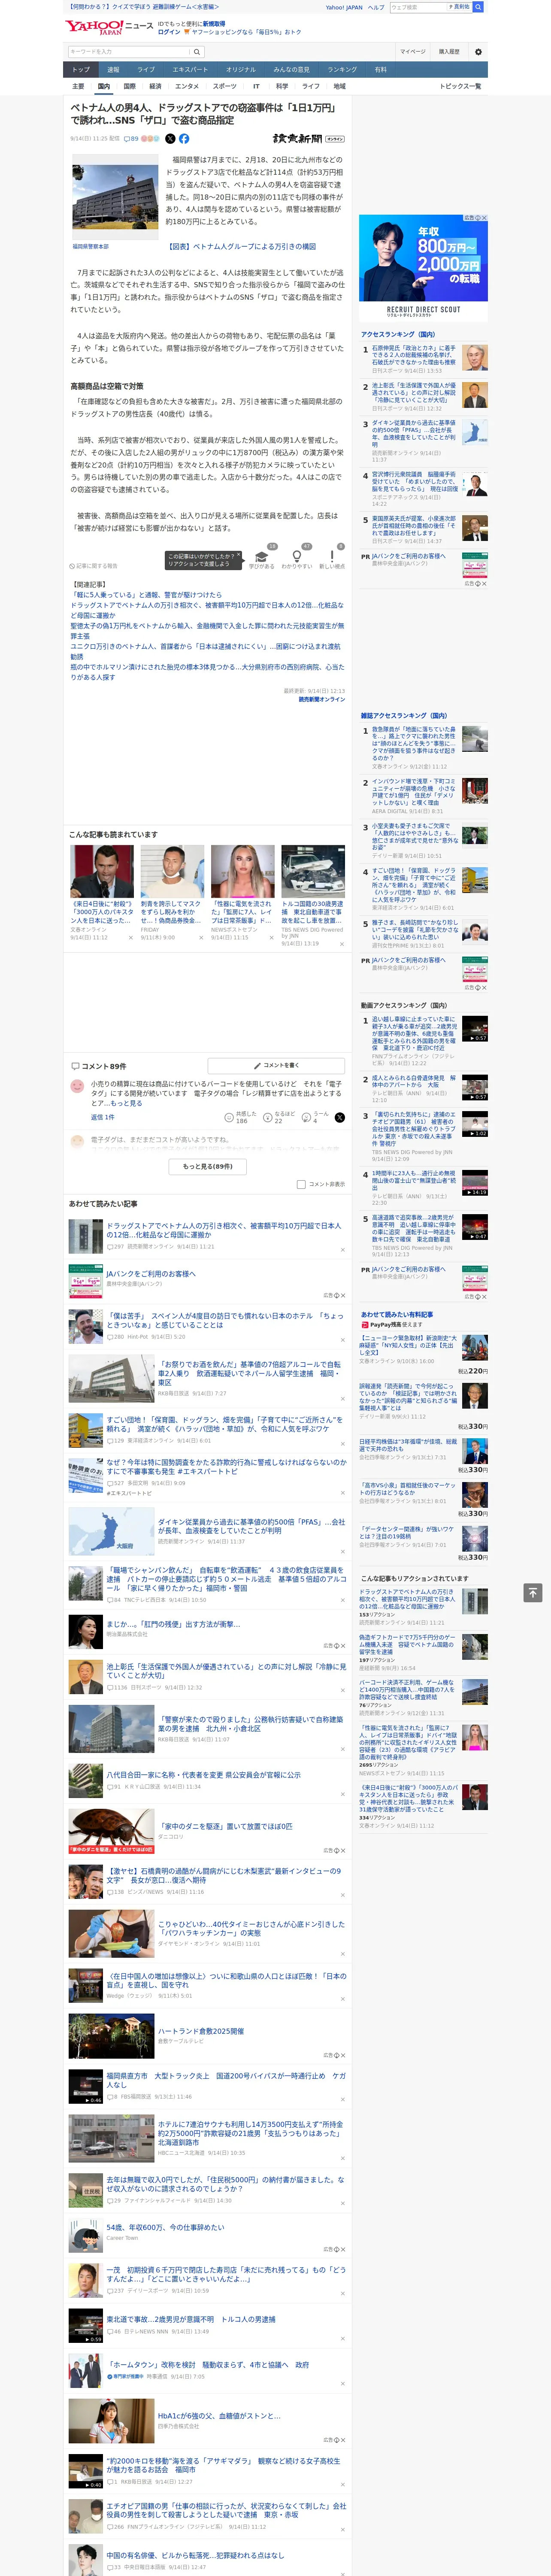Open 購入履歴 link
Image resolution: width=551 pixels, height=2576 pixels.
point(449,52)
